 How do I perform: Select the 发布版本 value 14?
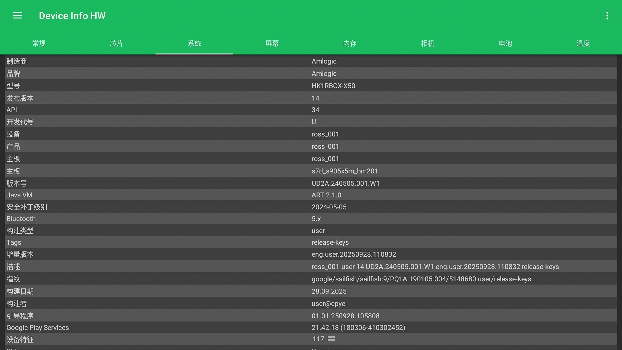pos(316,98)
